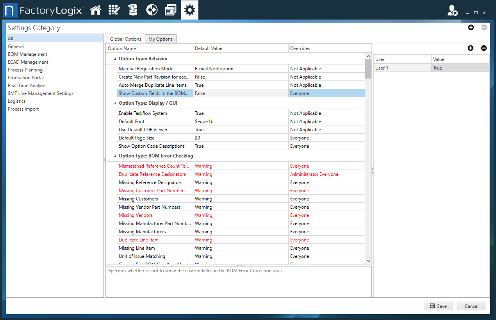Viewport: 496px width, 320px height.
Task: Click the add icon beside Settings Category header
Action: pyautogui.click(x=471, y=27)
